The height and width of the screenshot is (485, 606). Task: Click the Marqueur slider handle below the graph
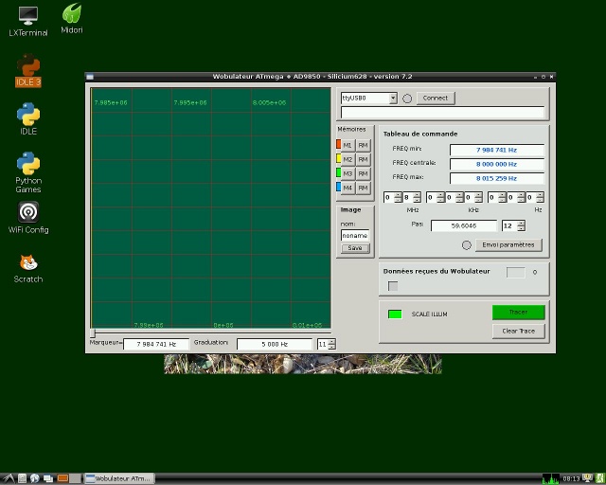[93, 333]
